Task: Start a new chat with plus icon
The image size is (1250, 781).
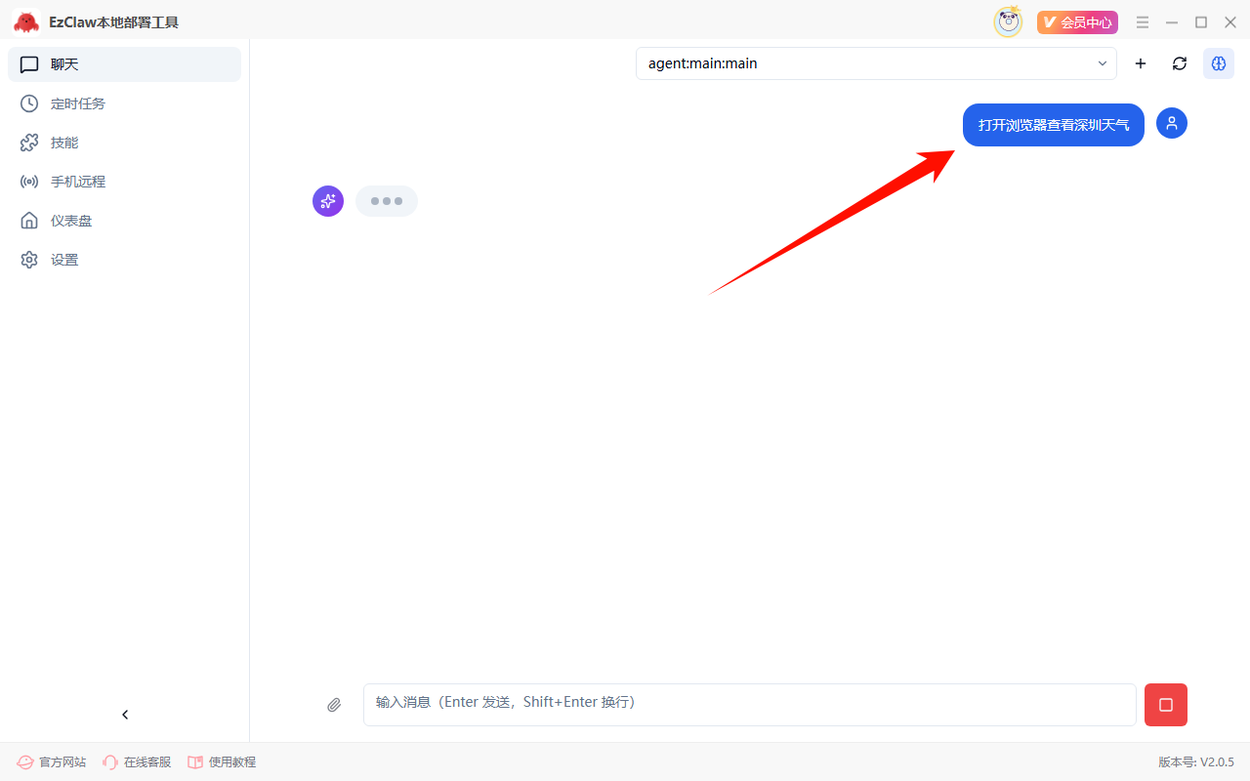Action: (1140, 63)
